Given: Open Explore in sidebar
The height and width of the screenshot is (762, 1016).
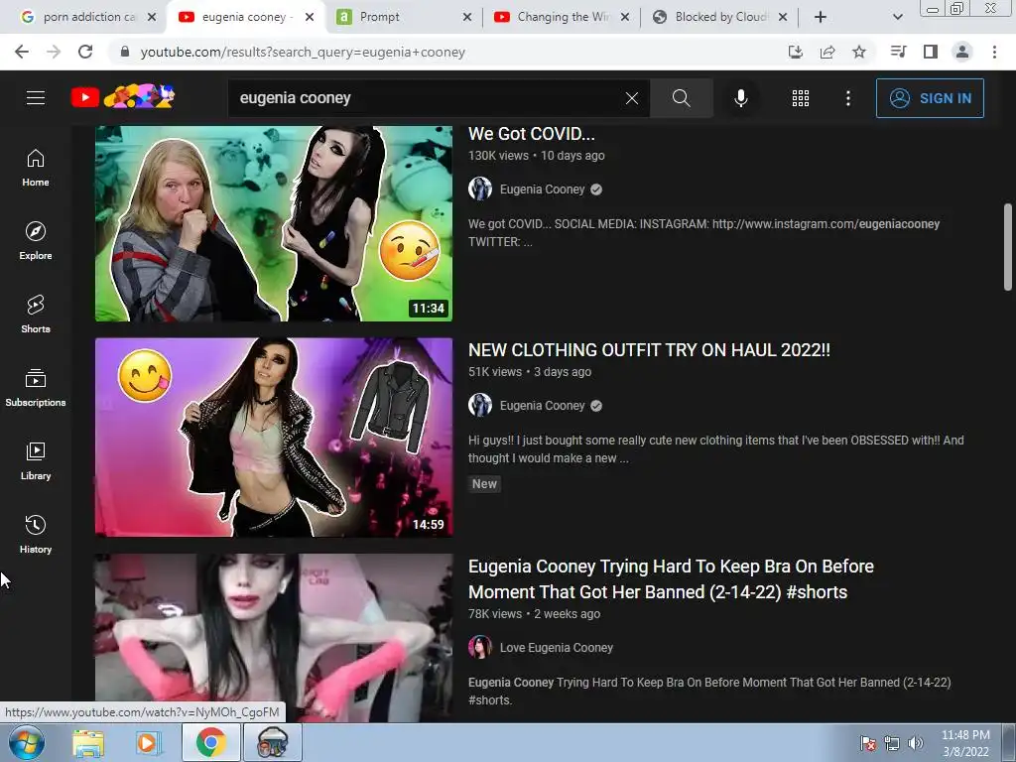Looking at the screenshot, I should tap(36, 241).
